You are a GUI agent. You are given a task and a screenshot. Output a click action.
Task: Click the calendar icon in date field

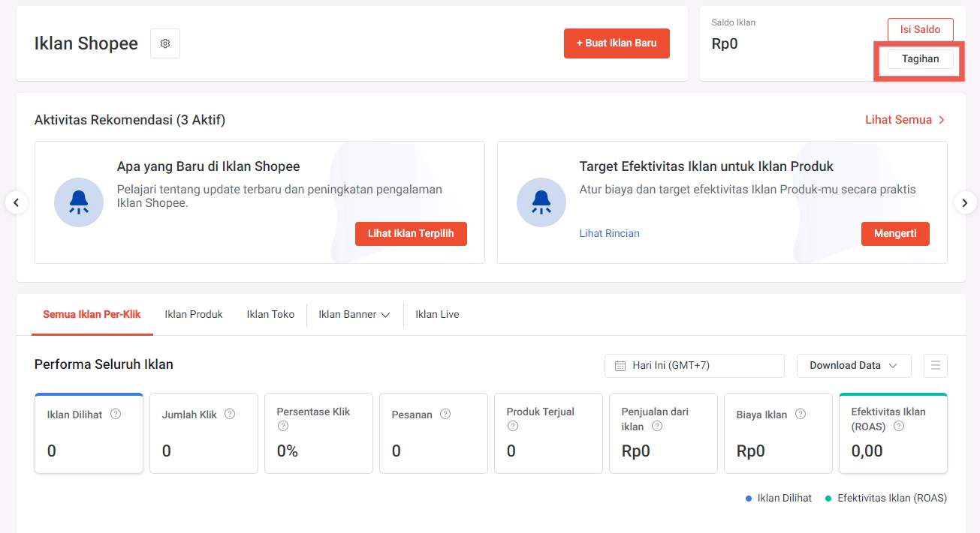pyautogui.click(x=620, y=366)
